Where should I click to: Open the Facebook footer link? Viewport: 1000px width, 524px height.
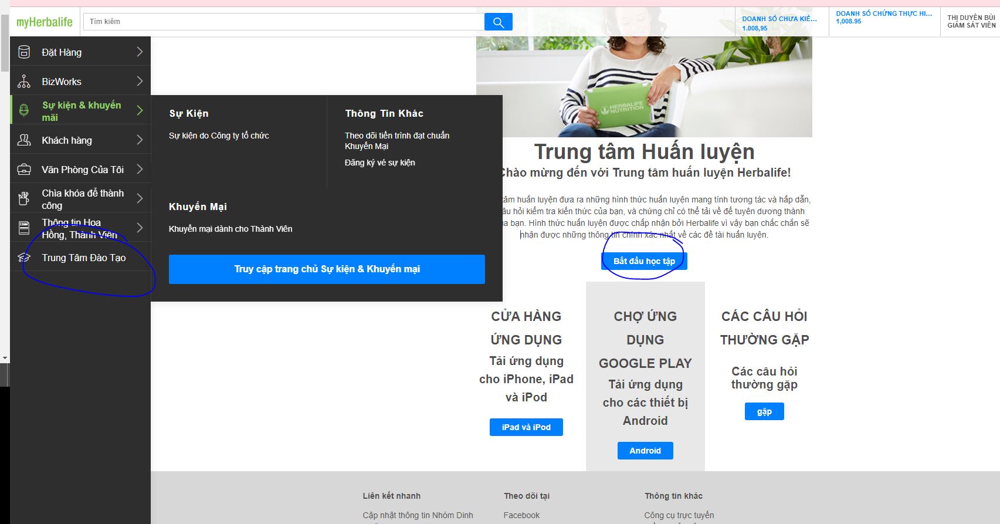[521, 515]
